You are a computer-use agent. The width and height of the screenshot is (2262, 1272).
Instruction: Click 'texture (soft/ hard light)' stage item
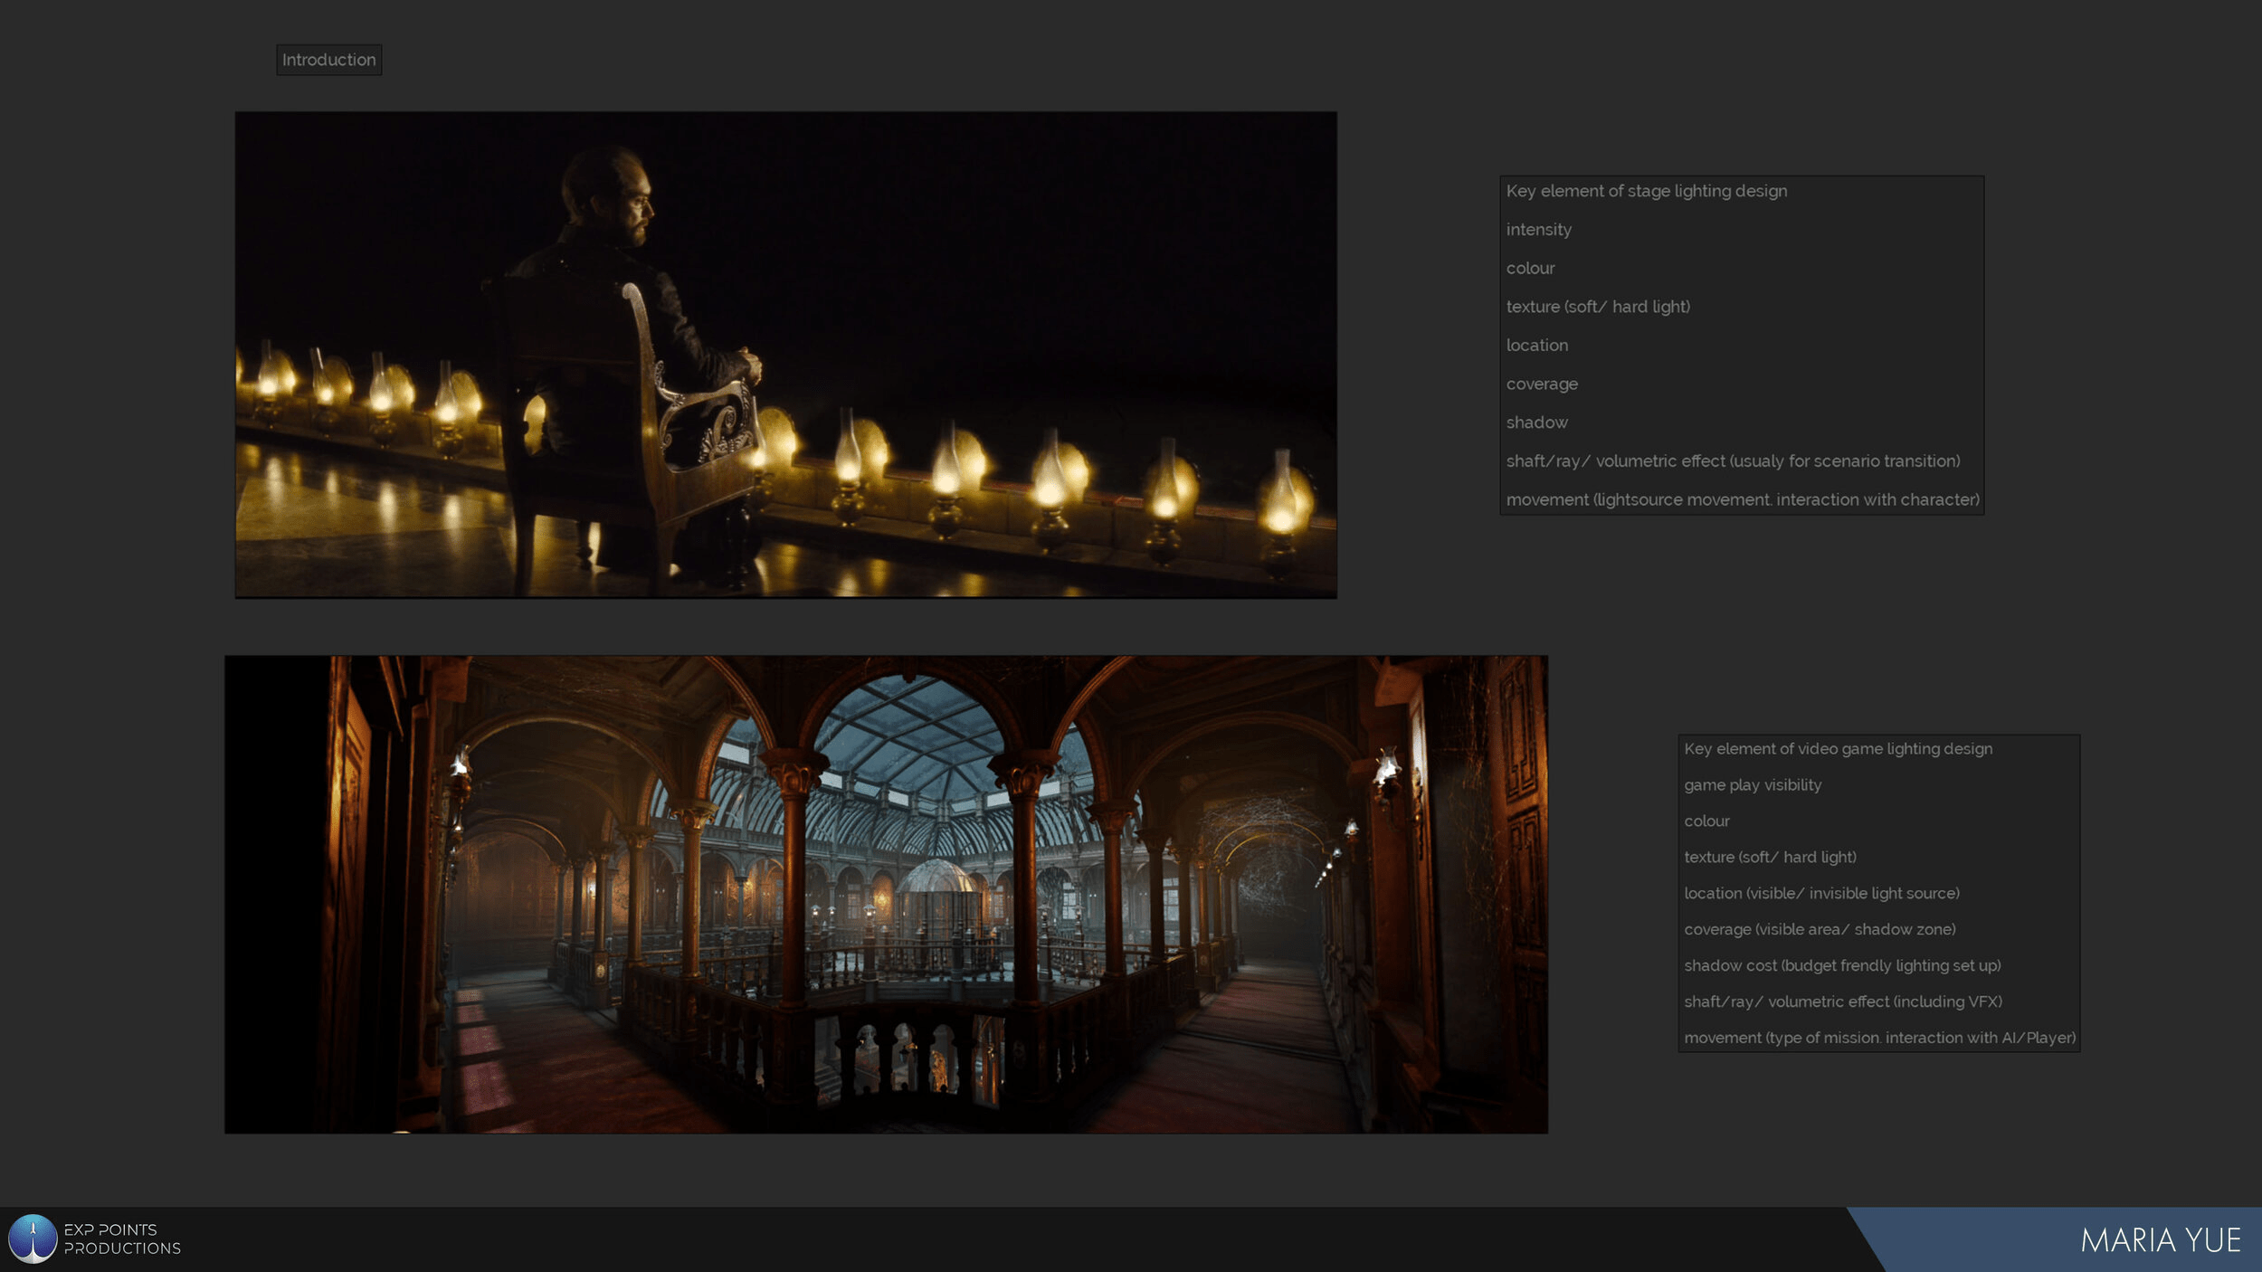coord(1598,307)
